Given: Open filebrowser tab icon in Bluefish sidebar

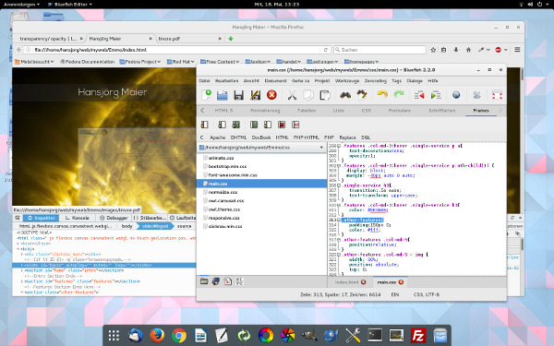Looking at the screenshot, I should click(204, 281).
